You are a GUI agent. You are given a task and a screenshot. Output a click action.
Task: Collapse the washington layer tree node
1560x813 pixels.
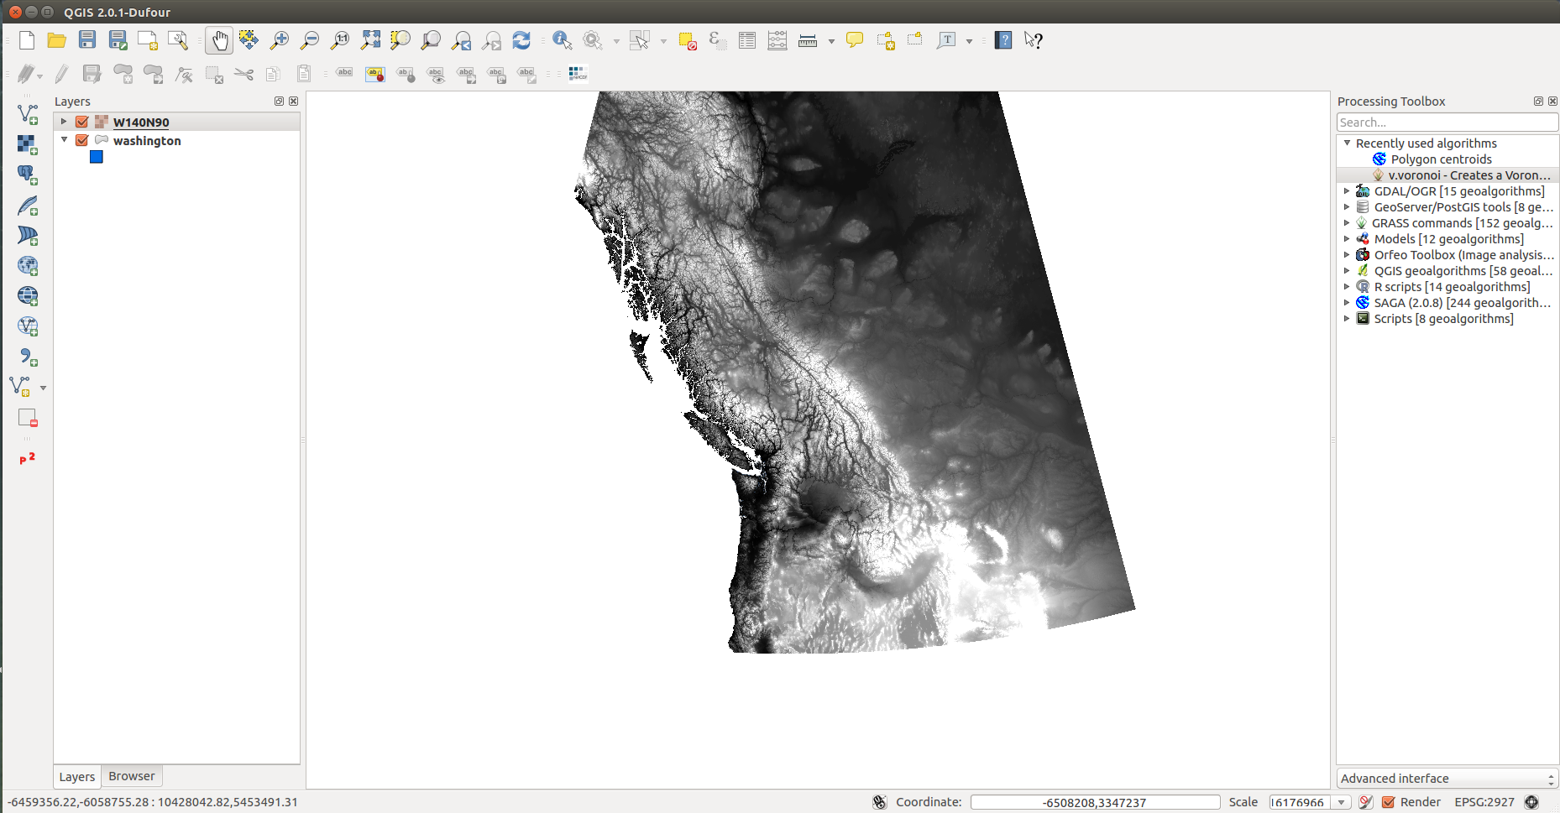click(x=64, y=140)
